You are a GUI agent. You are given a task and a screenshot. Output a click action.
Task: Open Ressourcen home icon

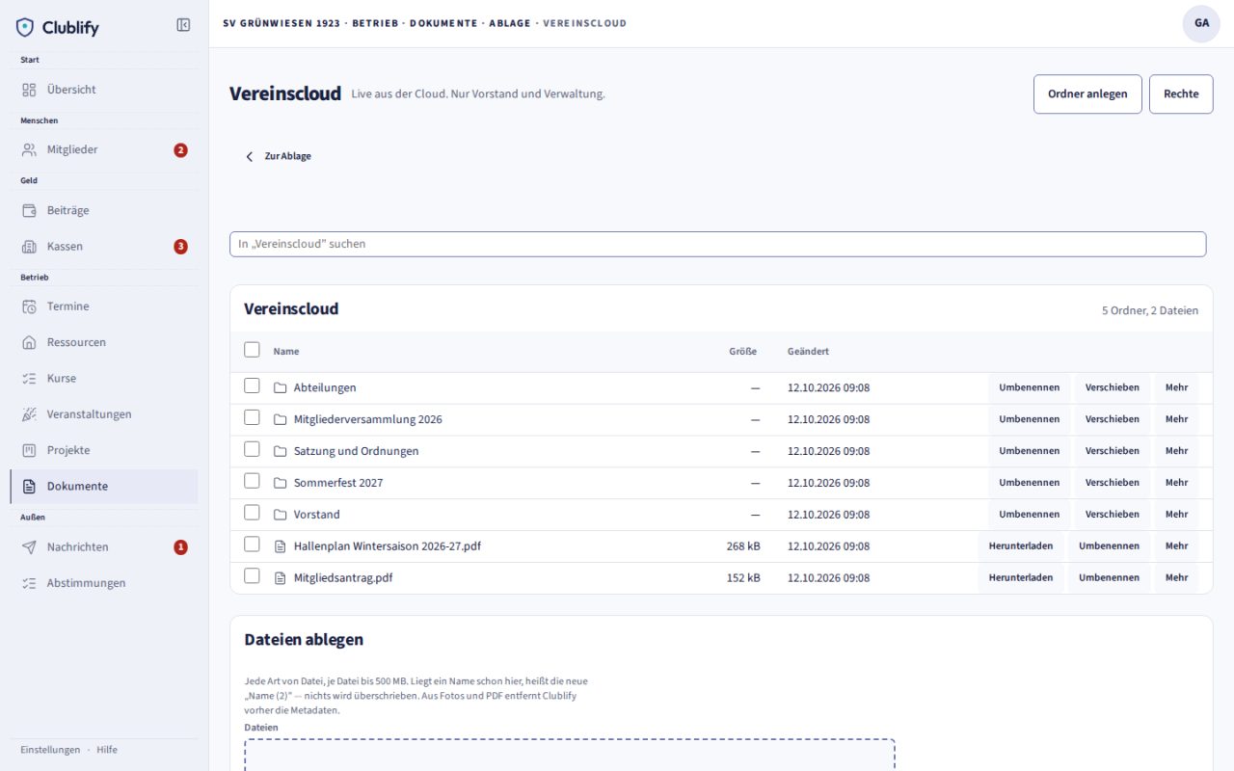click(29, 342)
